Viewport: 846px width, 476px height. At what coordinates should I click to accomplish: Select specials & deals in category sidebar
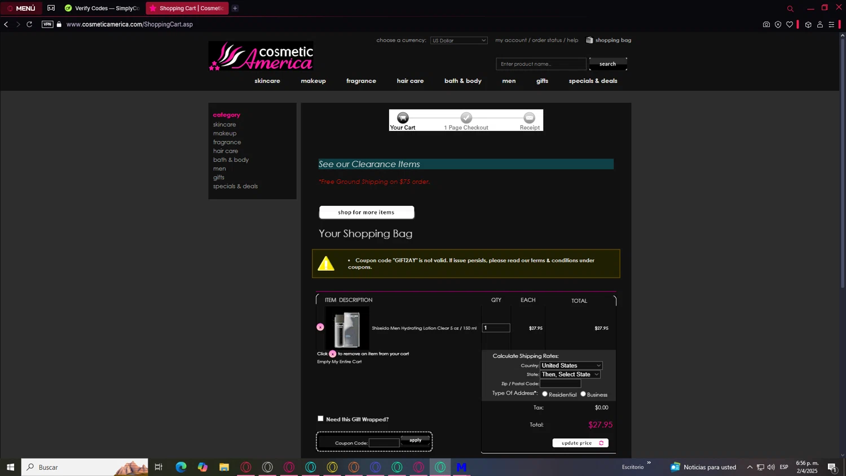(x=235, y=186)
